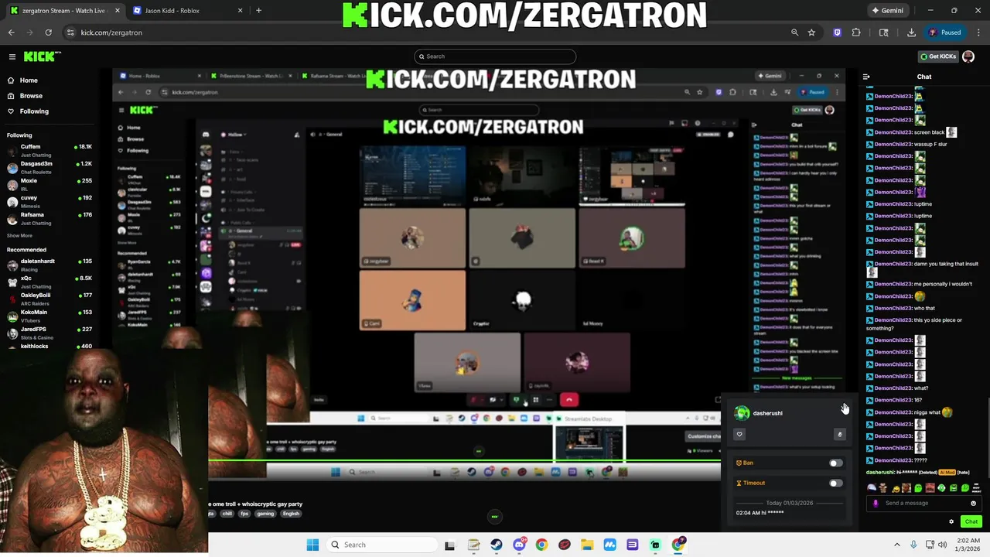Open a new browser tab
This screenshot has height=557, width=990.
tap(258, 11)
